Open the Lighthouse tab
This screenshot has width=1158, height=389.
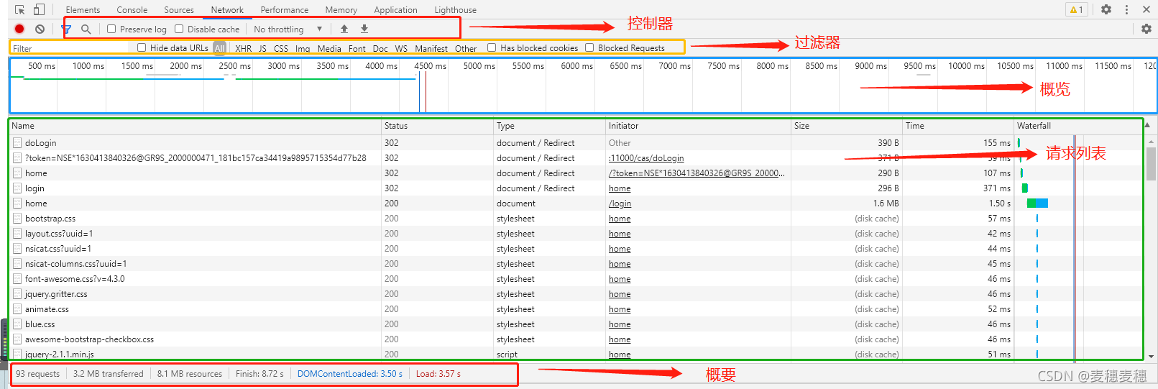(455, 10)
